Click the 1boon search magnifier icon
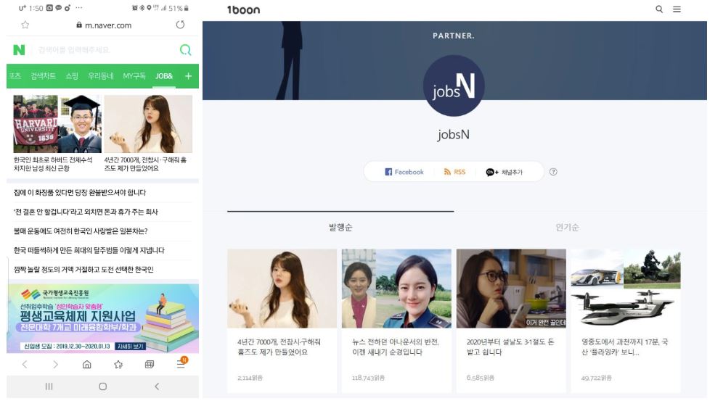 click(659, 9)
